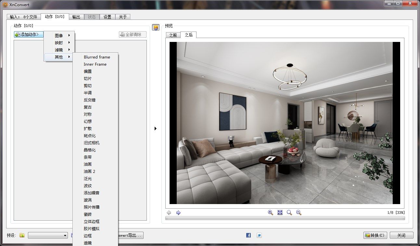Click the 关闭 button
420x246 pixels.
click(401, 235)
